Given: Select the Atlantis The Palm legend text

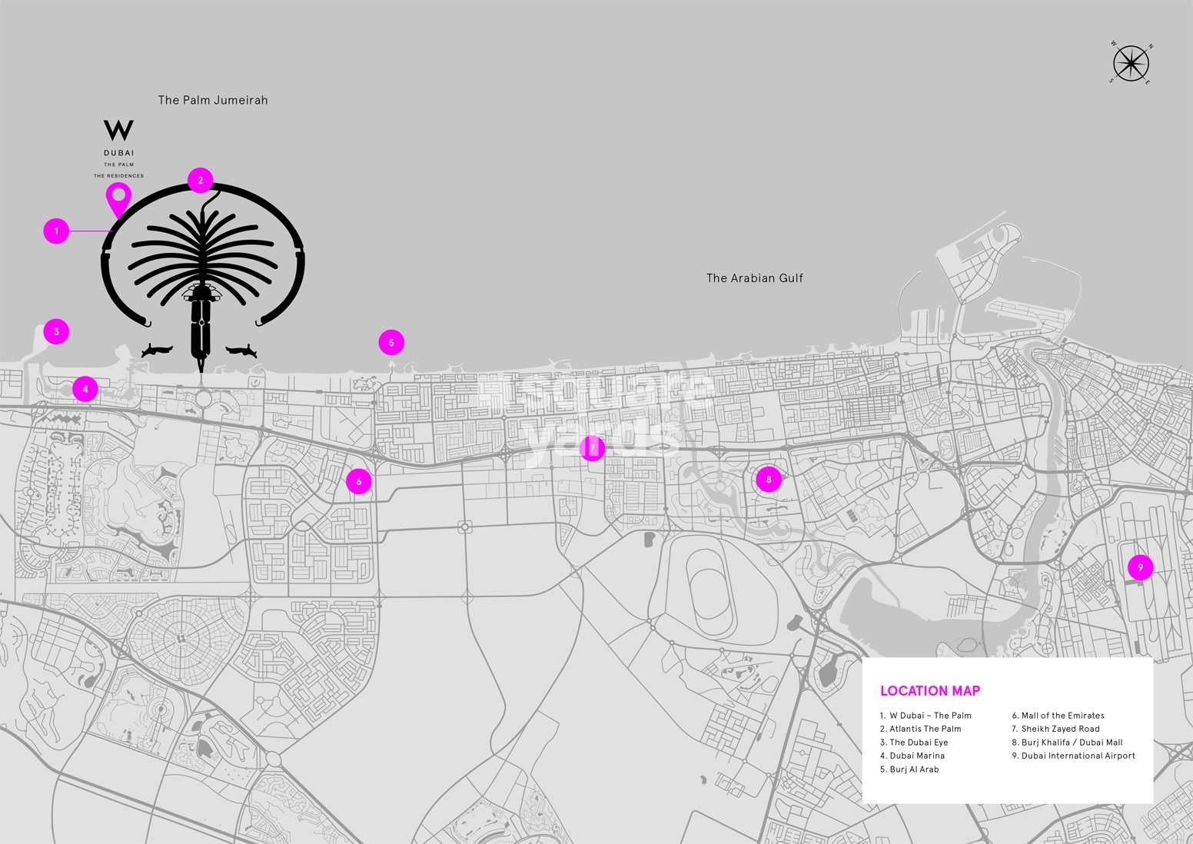Looking at the screenshot, I should tap(919, 729).
